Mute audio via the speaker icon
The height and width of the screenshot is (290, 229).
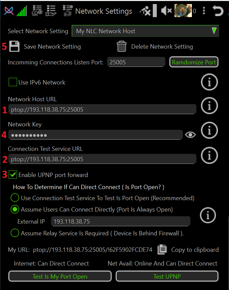pos(166,10)
